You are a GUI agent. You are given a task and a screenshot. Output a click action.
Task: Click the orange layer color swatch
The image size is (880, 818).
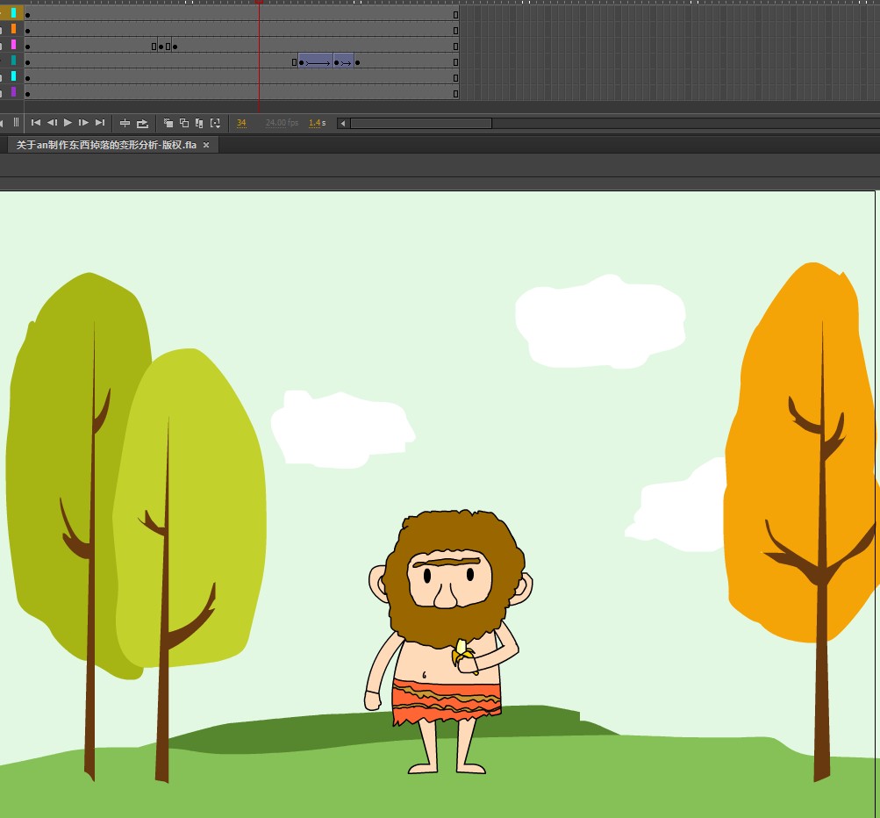click(14, 29)
